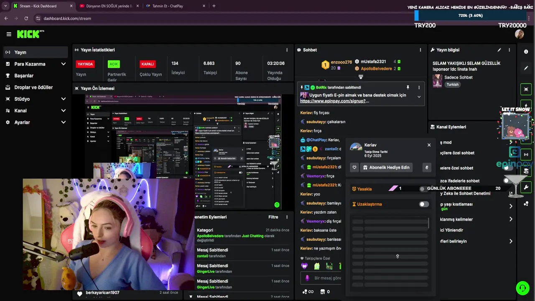Edit stream info with pencil in Yayın bilgisi
535x301 pixels.
pos(499,50)
